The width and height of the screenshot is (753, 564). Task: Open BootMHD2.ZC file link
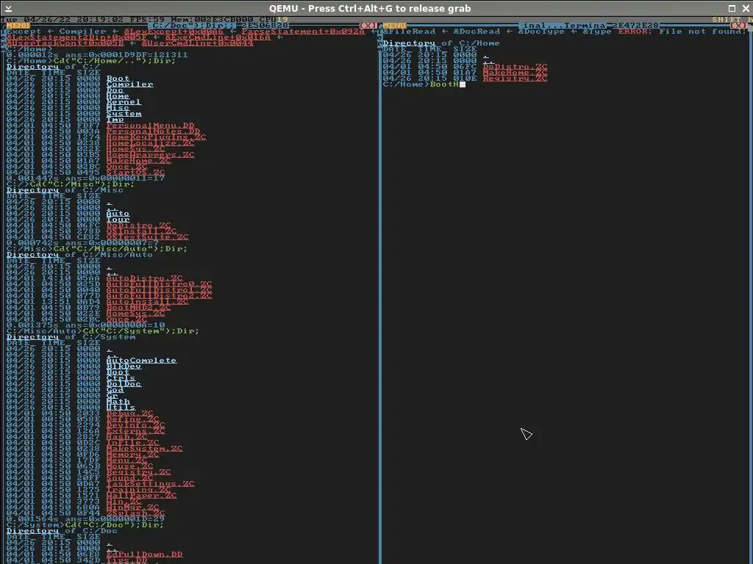pos(138,308)
